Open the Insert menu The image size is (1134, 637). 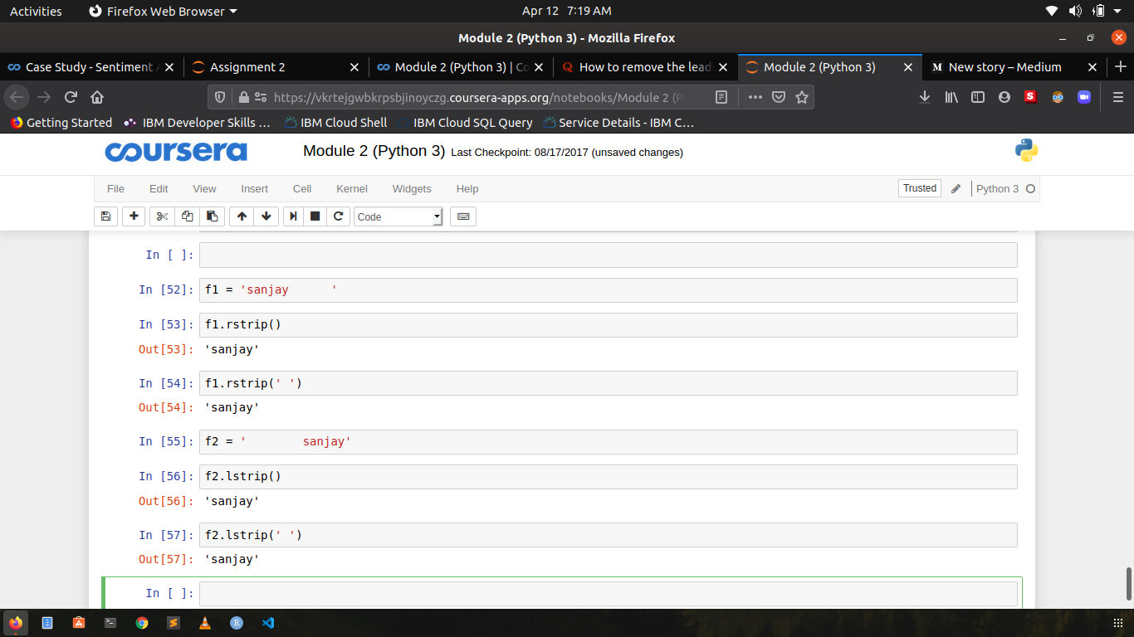255,189
